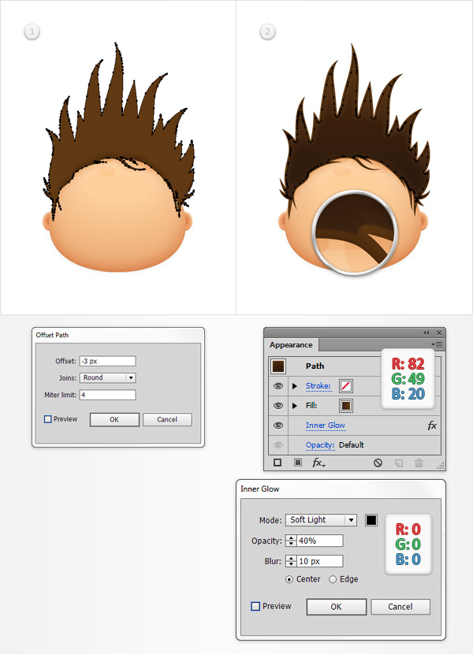Click OK in the Inner Glow dialog
This screenshot has height=654, width=473.
(336, 607)
